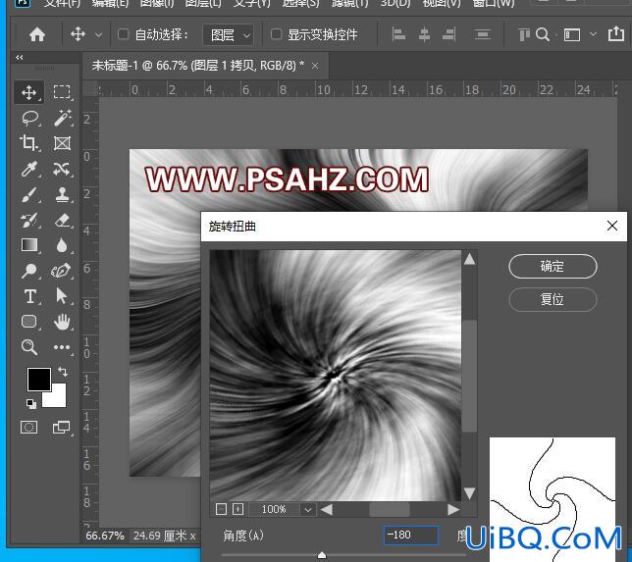Expand the workspace dropdown arrow

[593, 34]
